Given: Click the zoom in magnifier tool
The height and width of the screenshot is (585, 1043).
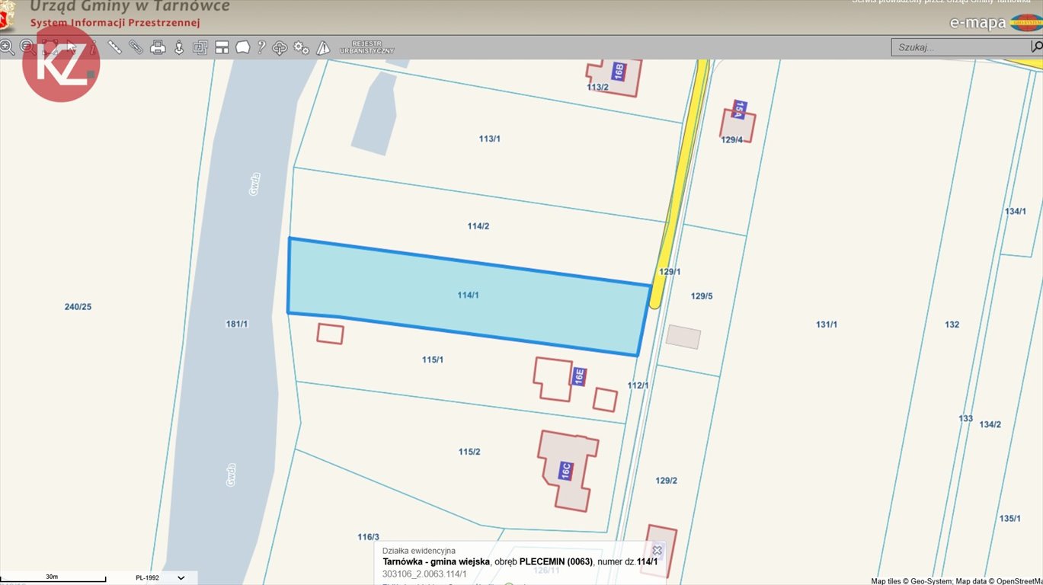Looking at the screenshot, I should point(7,47).
